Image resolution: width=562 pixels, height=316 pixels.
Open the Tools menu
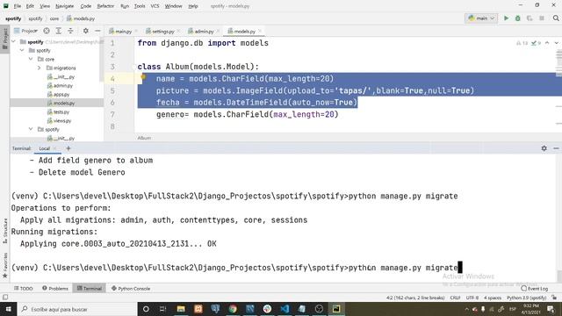click(x=140, y=6)
